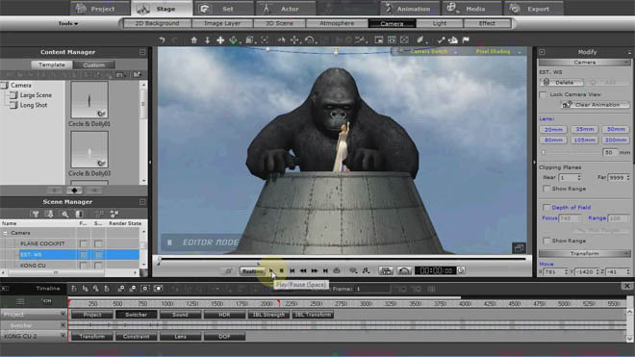Click the viewport playback scrub bar

coord(343,259)
